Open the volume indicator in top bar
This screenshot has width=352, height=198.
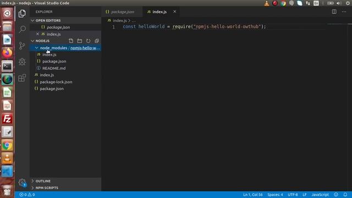pyautogui.click(x=339, y=3)
